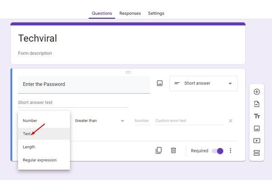Viewport: 272px width, 180px height.
Task: Add a title and description
Action: coord(256,116)
